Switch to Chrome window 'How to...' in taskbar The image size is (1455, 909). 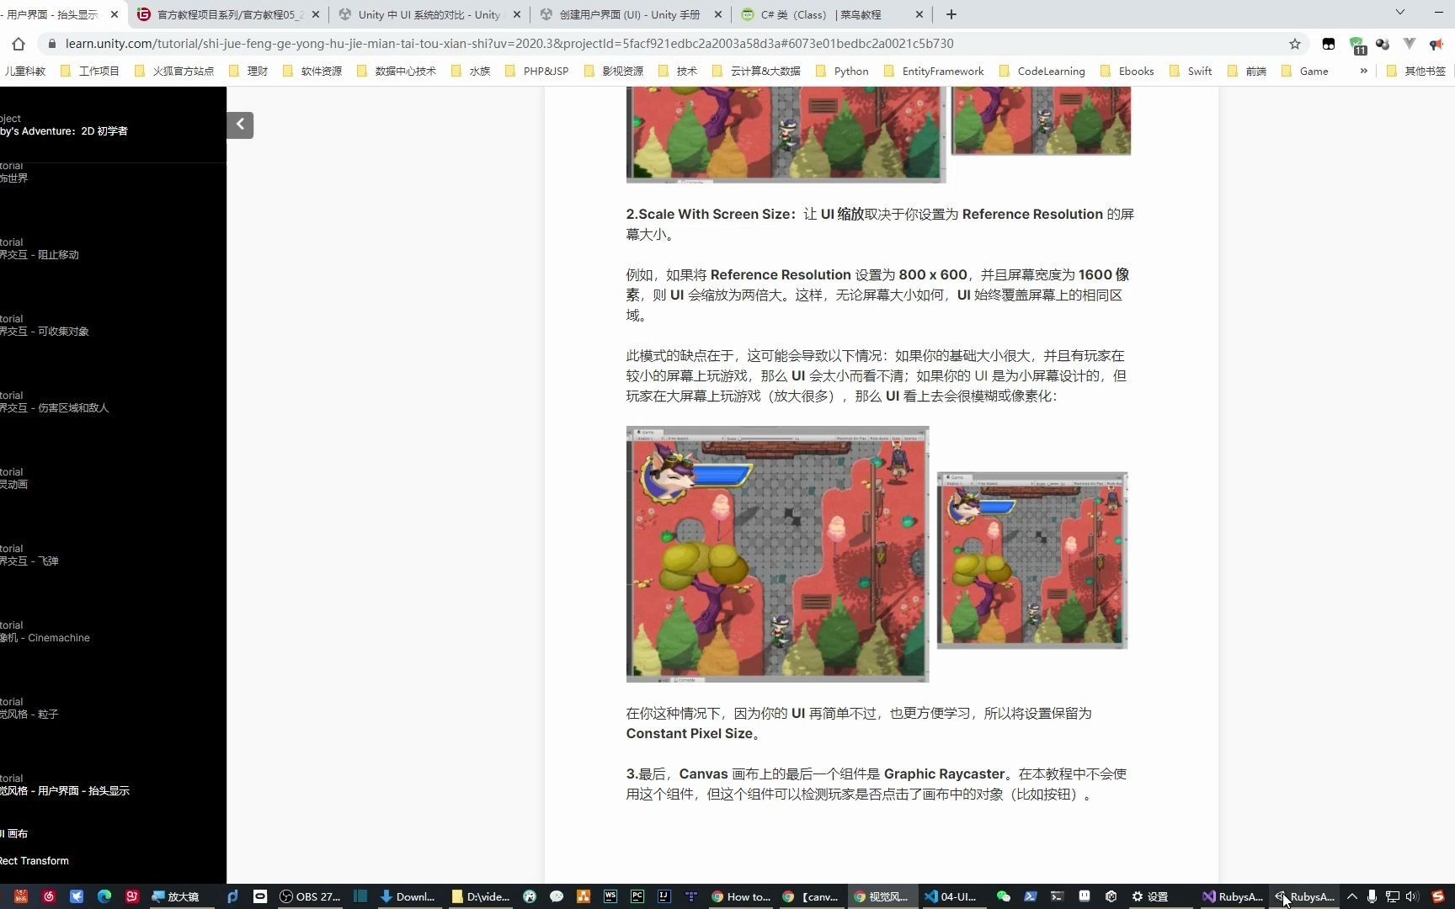click(x=741, y=896)
